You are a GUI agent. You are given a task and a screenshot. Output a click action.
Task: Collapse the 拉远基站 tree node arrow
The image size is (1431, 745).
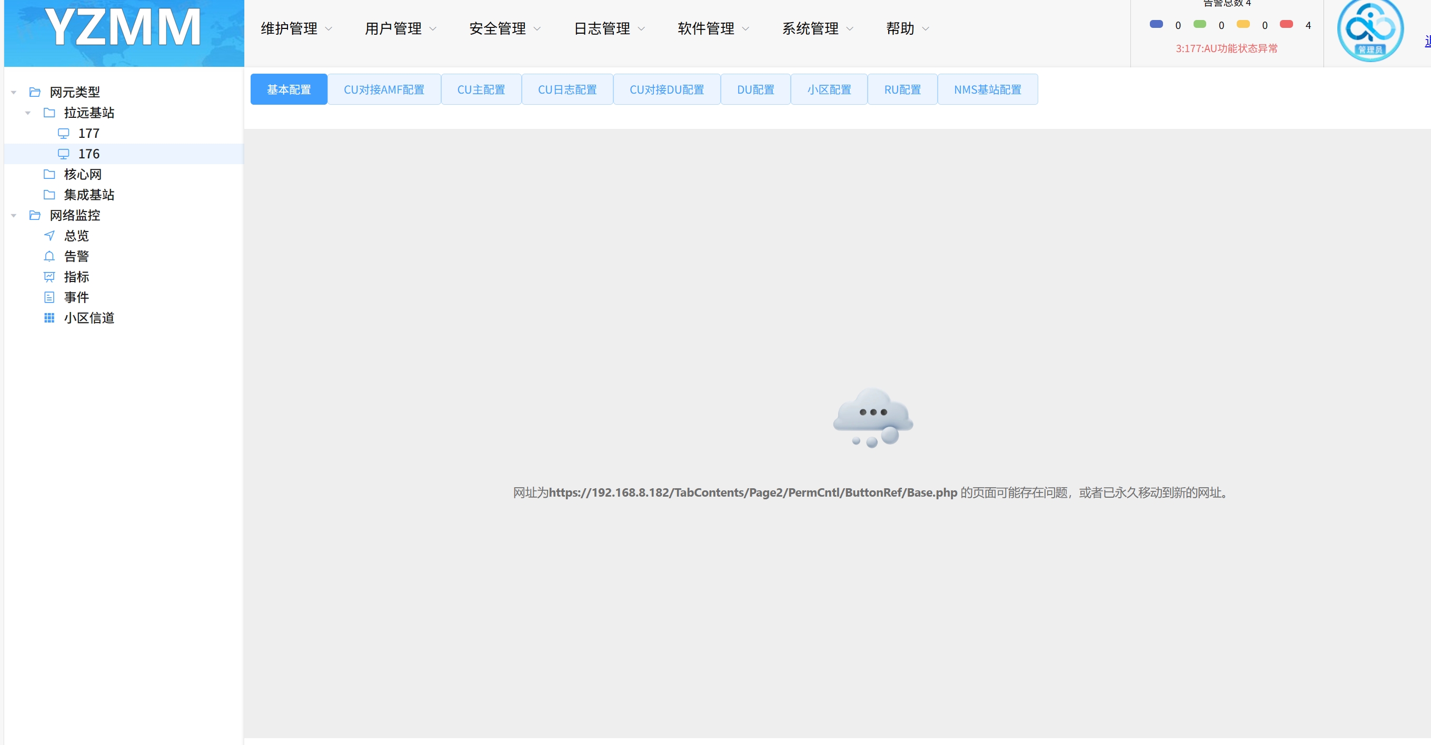click(x=28, y=113)
